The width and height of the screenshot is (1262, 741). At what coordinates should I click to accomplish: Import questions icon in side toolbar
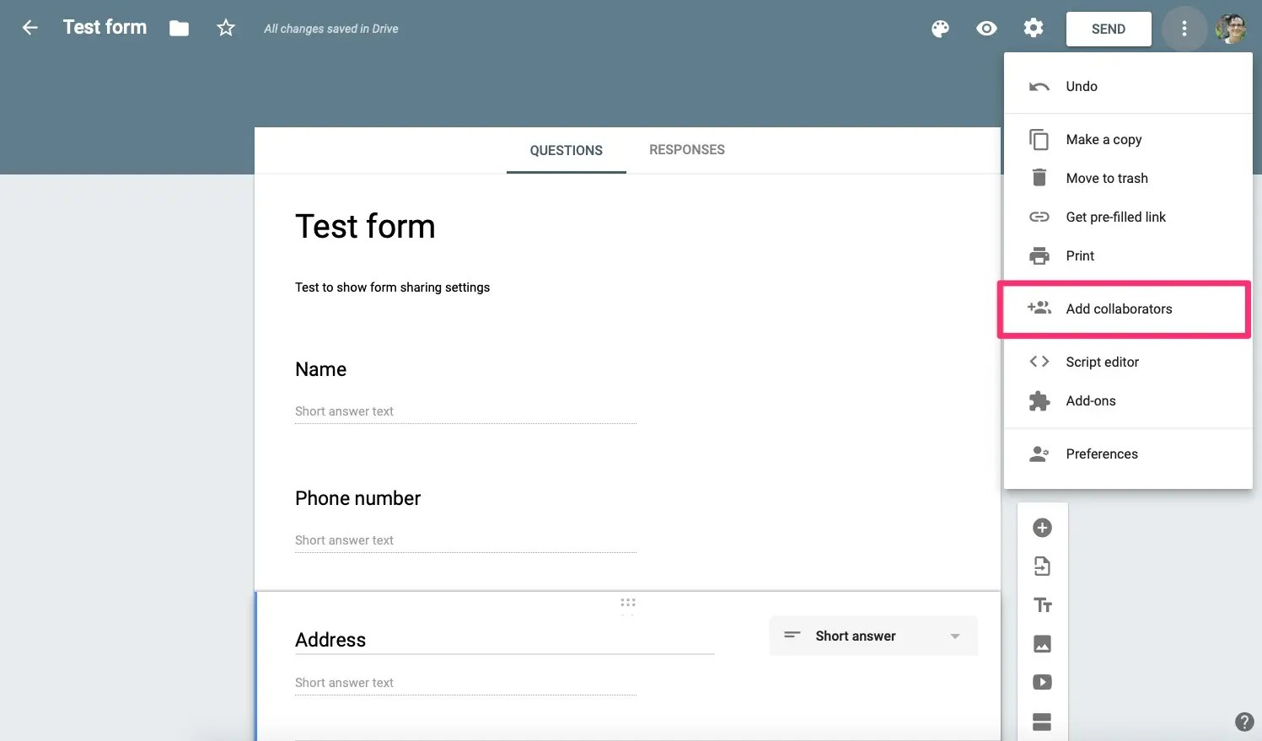pos(1042,566)
